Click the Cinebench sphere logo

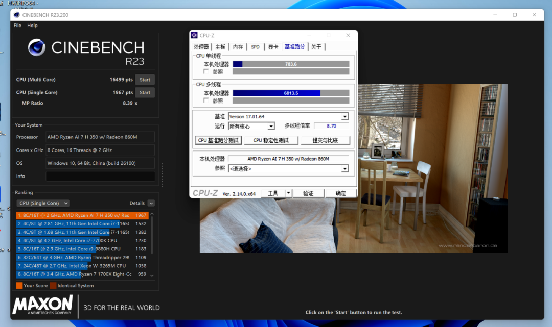(x=37, y=48)
